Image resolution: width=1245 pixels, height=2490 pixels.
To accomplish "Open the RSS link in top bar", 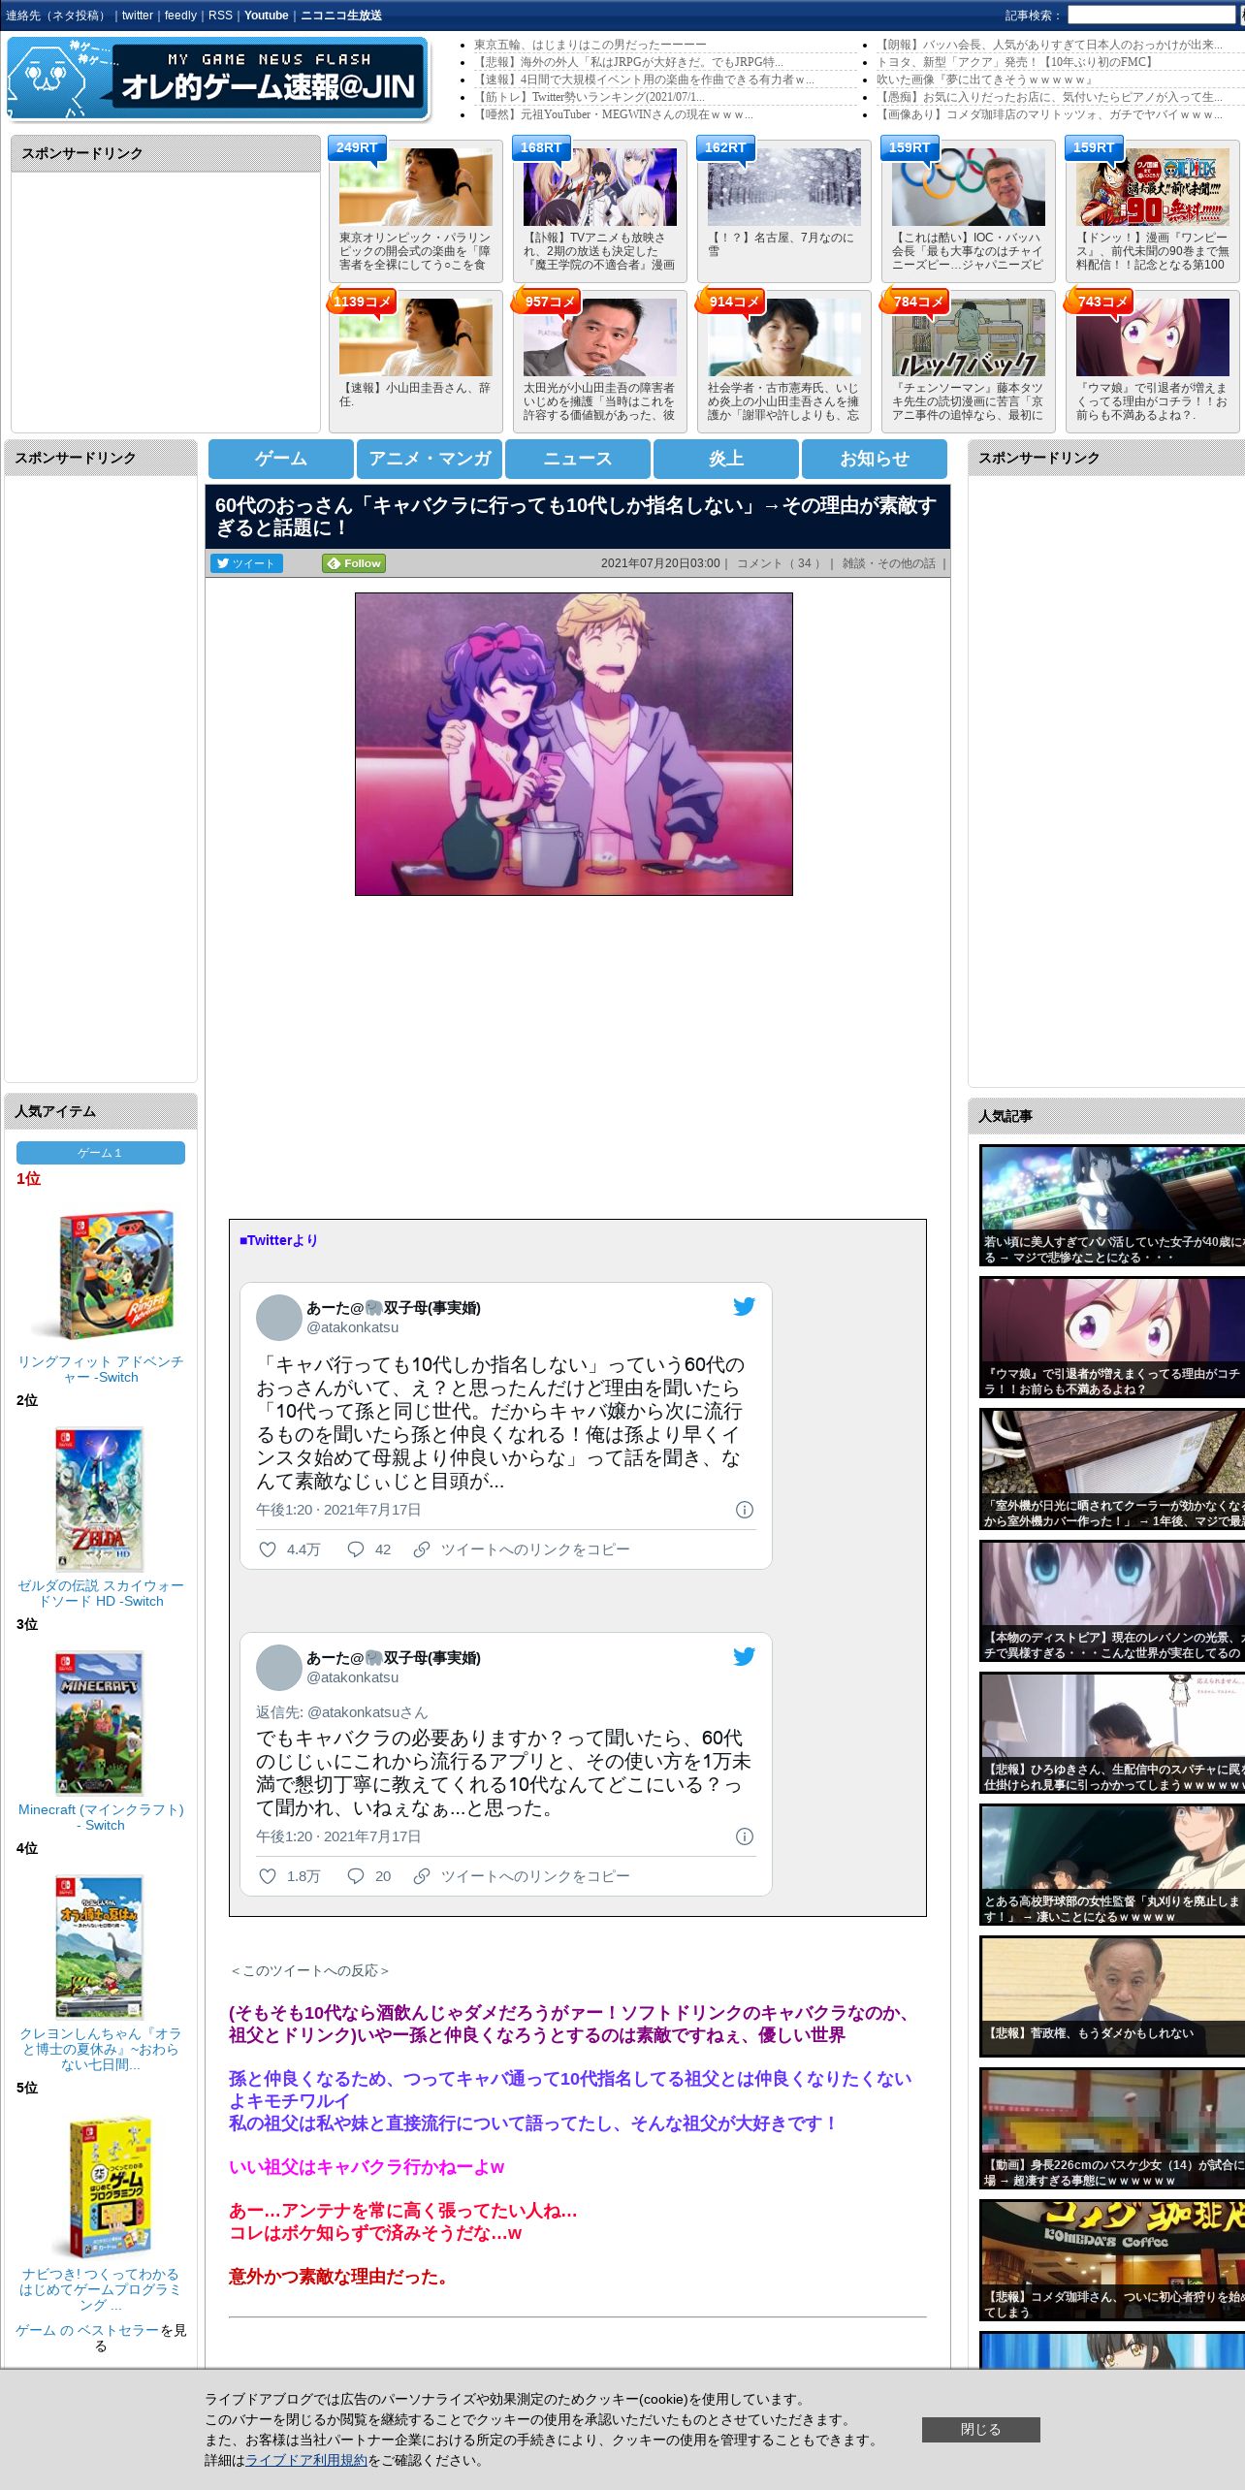I will pos(220,16).
